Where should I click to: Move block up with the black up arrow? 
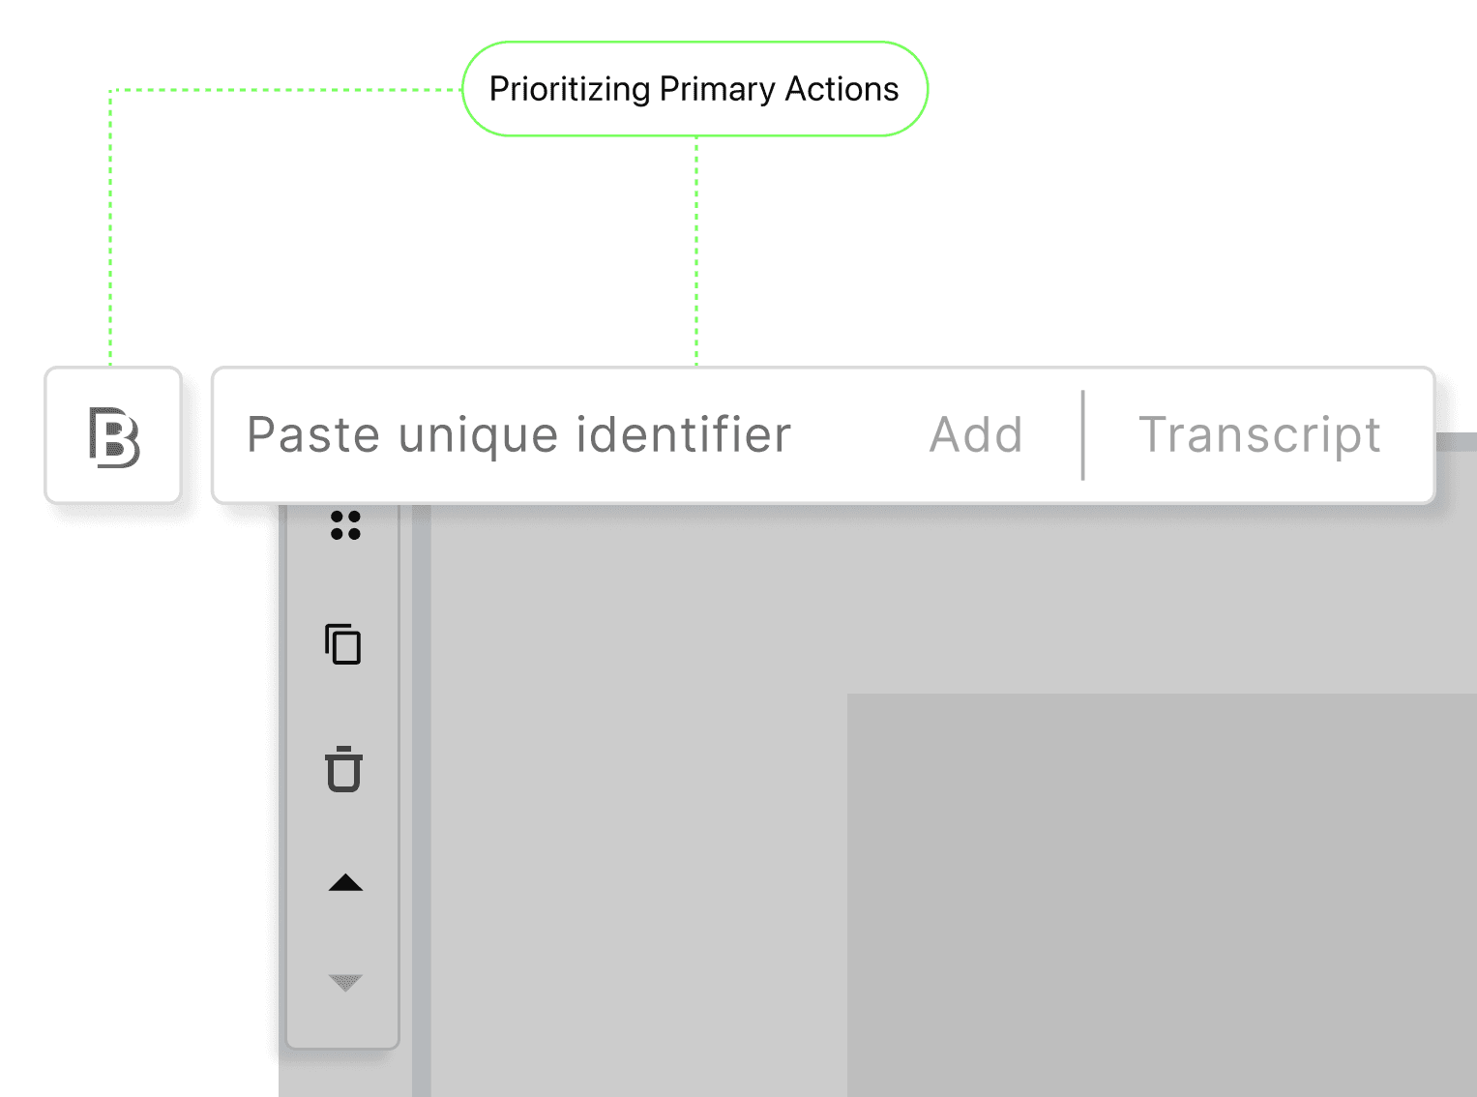[x=345, y=882]
